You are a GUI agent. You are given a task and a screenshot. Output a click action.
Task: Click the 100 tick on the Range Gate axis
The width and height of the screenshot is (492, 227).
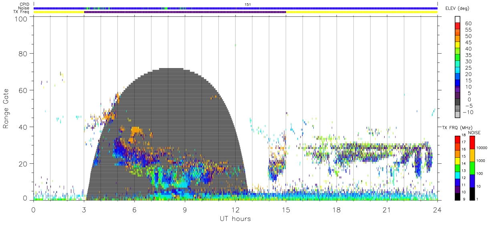click(x=22, y=19)
